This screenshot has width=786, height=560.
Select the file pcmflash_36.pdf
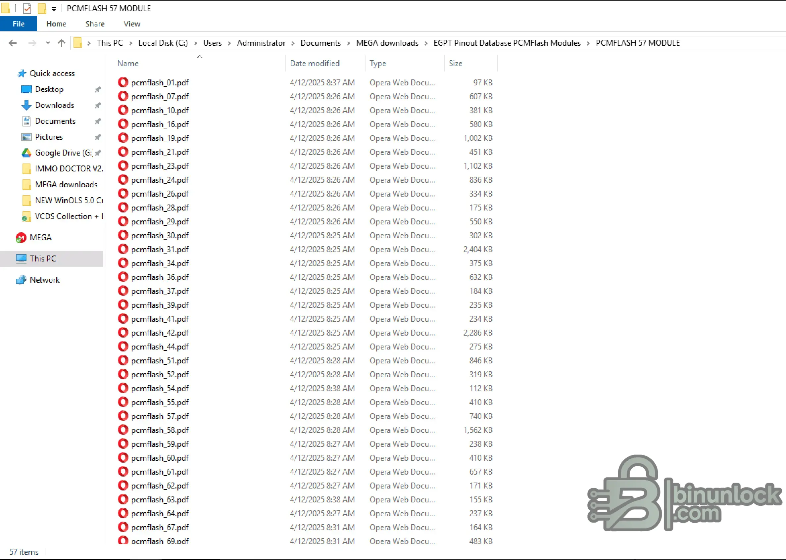(160, 277)
